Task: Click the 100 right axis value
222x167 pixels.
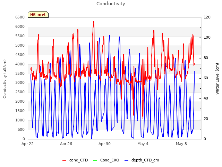Action: pyautogui.click(x=207, y=38)
